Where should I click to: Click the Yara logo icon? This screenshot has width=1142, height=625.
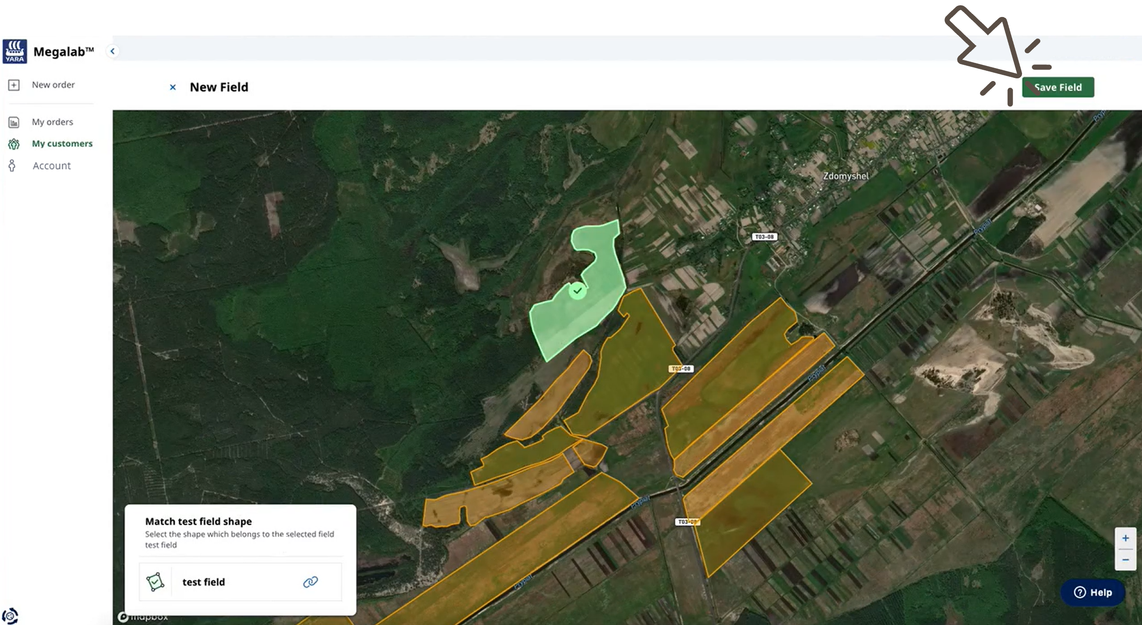tap(15, 51)
